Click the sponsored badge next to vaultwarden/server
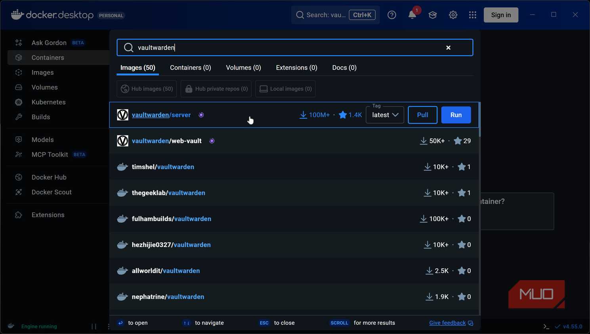 [201, 115]
